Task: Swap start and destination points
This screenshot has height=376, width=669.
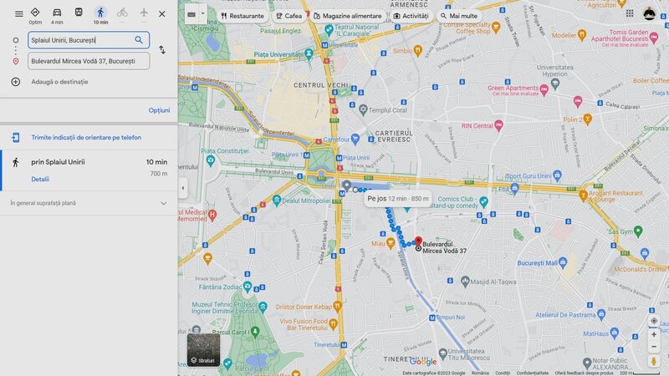Action: click(x=162, y=50)
